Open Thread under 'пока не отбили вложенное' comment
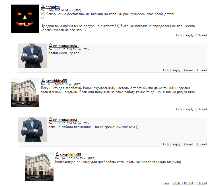The height and width of the screenshot is (186, 218). [201, 144]
